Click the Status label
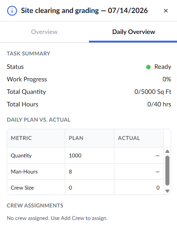 coord(15,67)
